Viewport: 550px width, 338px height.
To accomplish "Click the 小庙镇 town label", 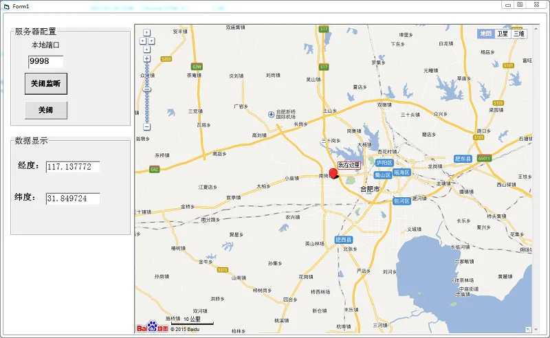I will click(x=291, y=178).
